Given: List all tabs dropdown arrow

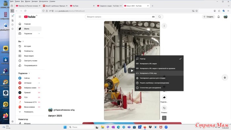Looking at the screenshot, I should pos(229,6).
